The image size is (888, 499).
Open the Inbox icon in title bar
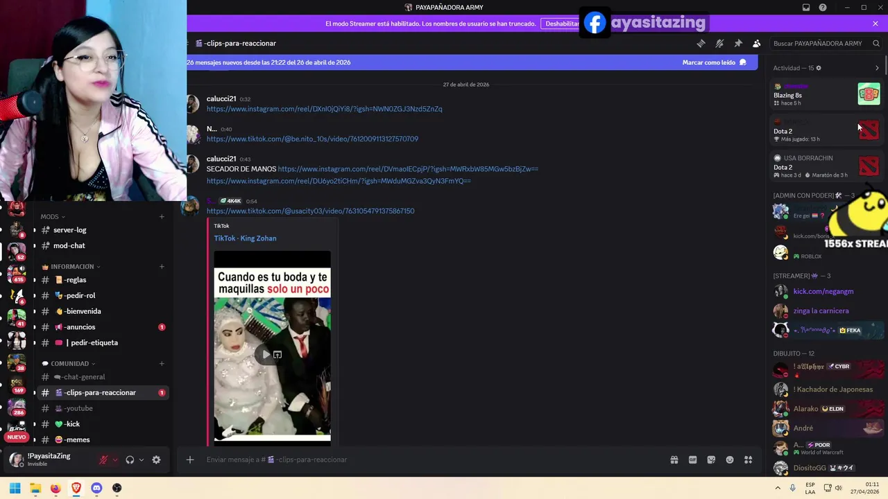pos(806,8)
